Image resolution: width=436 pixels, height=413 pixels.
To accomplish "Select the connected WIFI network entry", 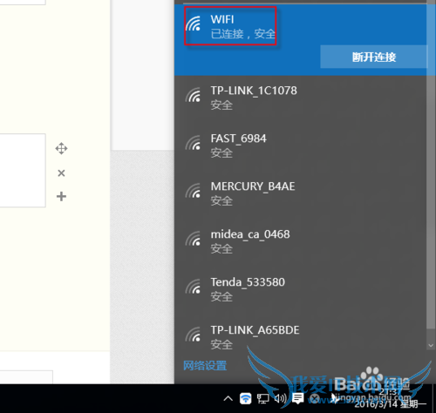I will click(x=301, y=40).
